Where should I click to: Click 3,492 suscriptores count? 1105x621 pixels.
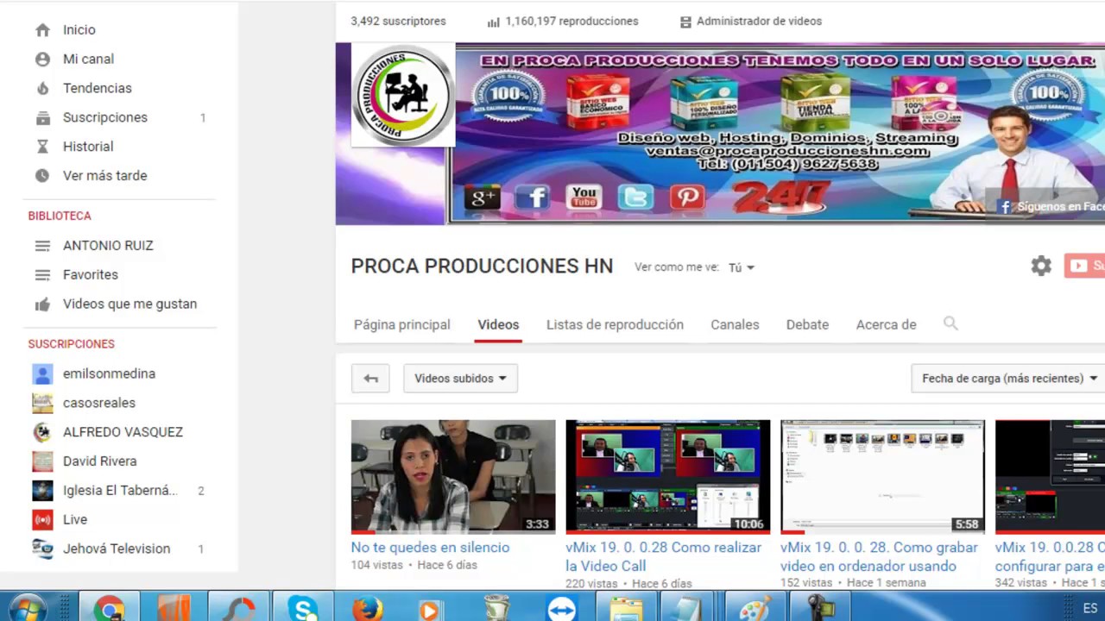[x=398, y=22]
